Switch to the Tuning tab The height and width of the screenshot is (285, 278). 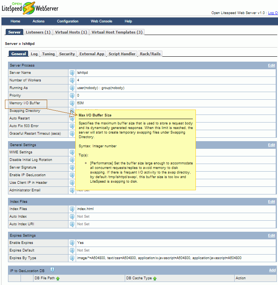coord(48,54)
